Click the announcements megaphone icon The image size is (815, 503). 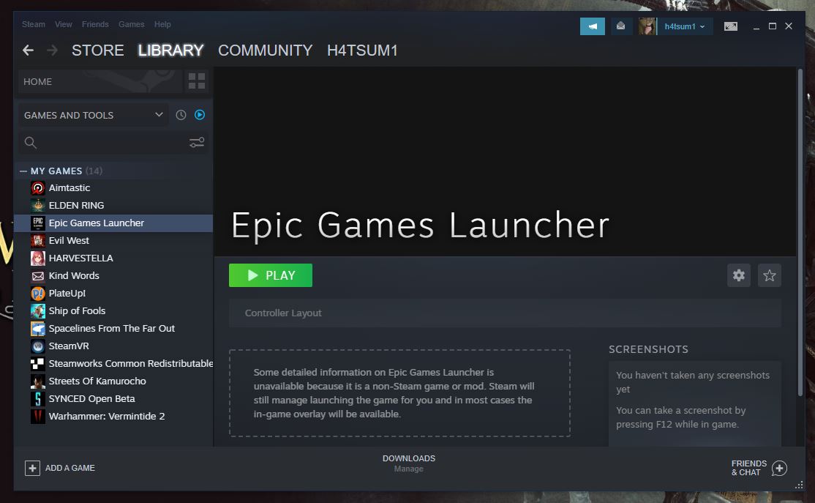pos(592,26)
